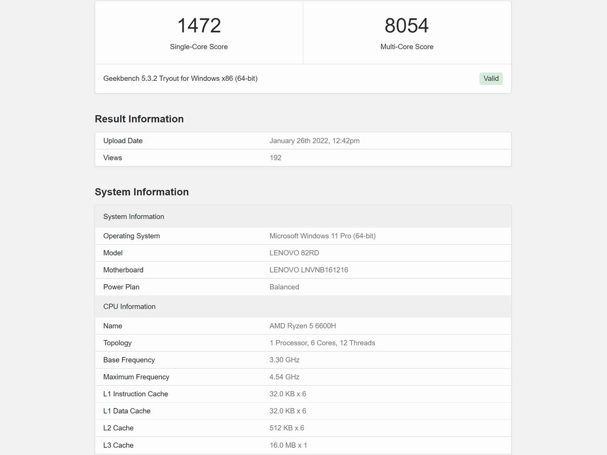Select 1 Processor, 6 Cores, 12 Threads
The image size is (607, 455).
pyautogui.click(x=322, y=343)
